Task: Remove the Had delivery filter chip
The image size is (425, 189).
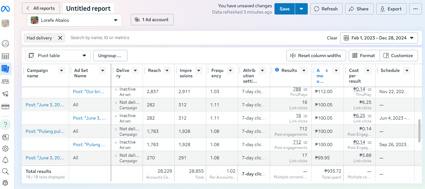Action: pos(60,38)
